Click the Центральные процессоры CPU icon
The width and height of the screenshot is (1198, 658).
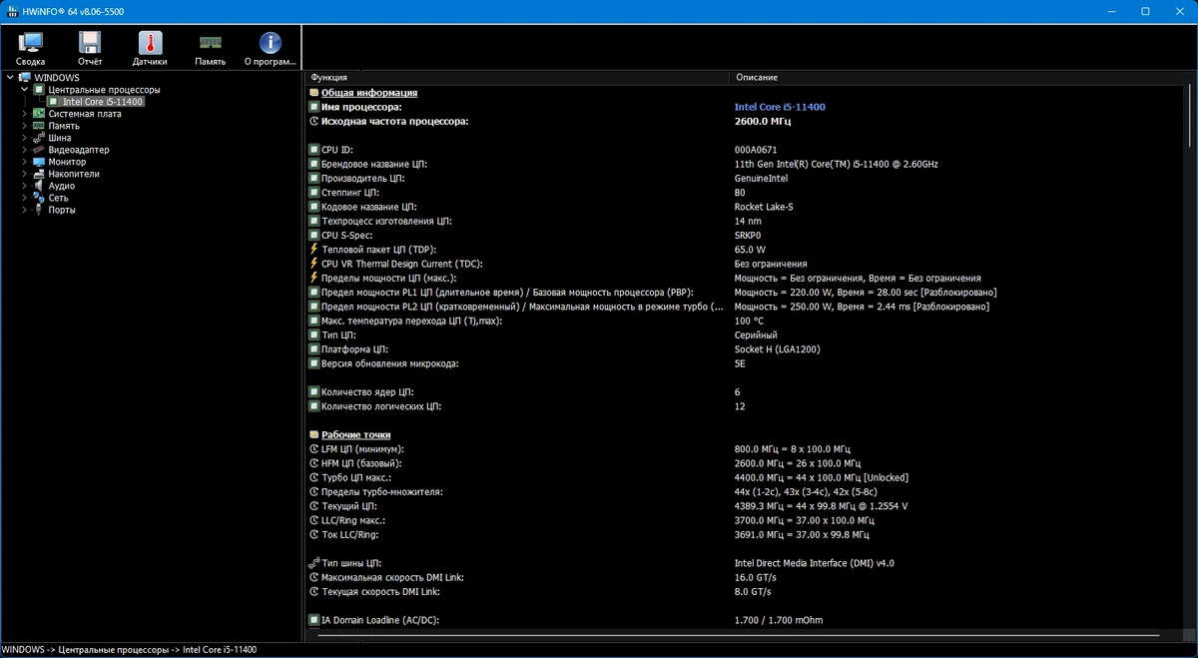click(x=39, y=89)
